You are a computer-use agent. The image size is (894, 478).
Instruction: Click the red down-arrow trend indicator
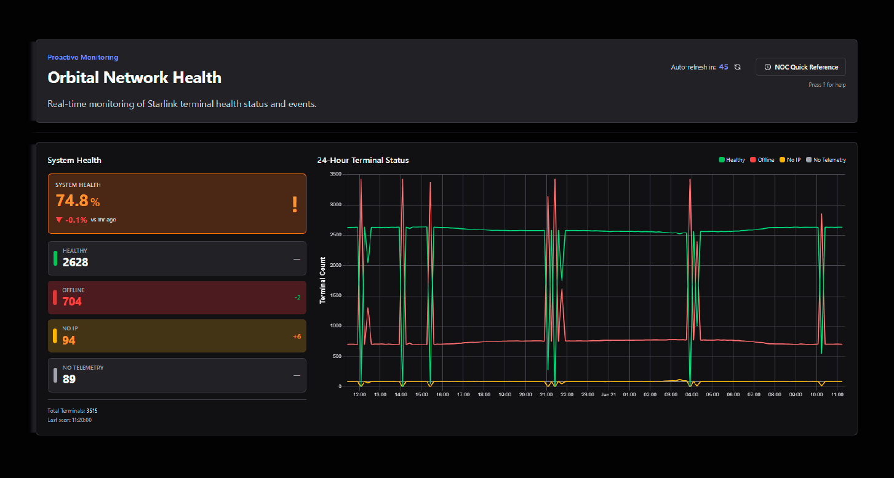pos(59,220)
